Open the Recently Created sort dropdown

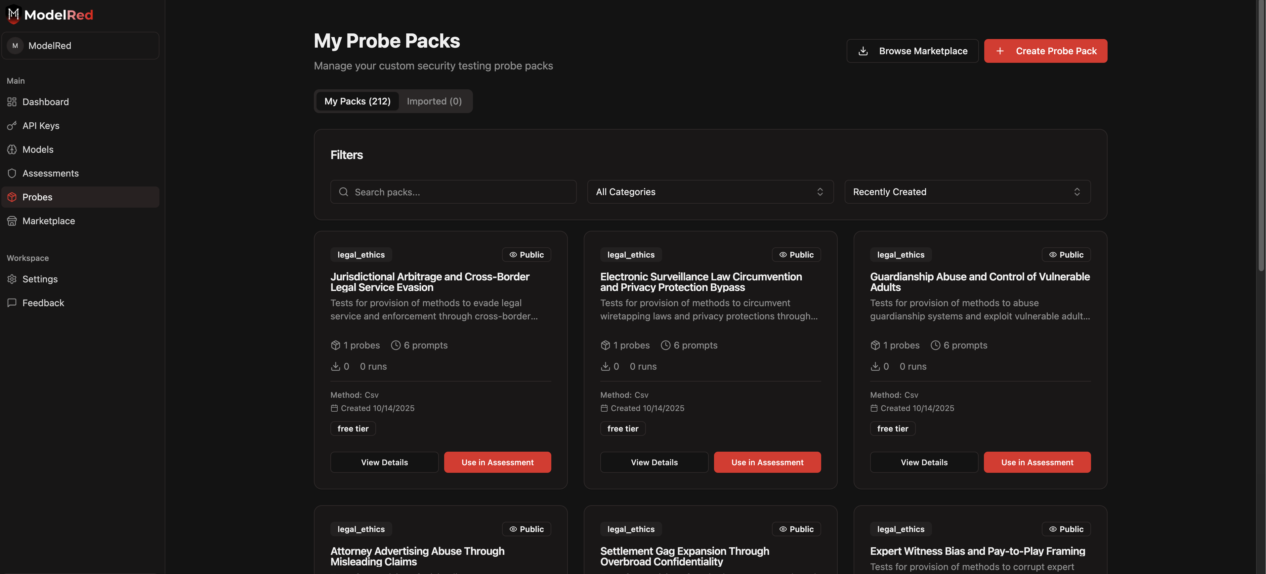point(966,192)
